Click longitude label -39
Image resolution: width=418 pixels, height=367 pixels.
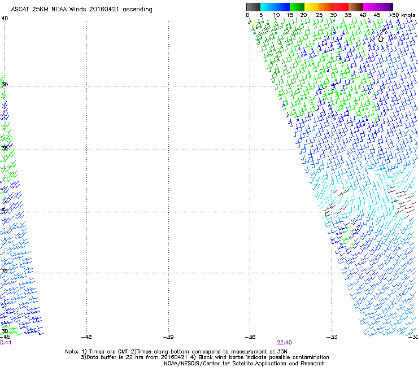point(168,337)
